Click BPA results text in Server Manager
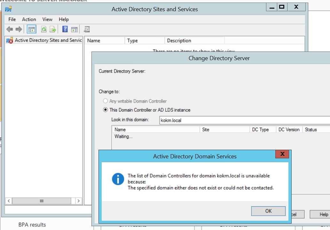Viewport: 330px width, 230px height. click(x=32, y=225)
